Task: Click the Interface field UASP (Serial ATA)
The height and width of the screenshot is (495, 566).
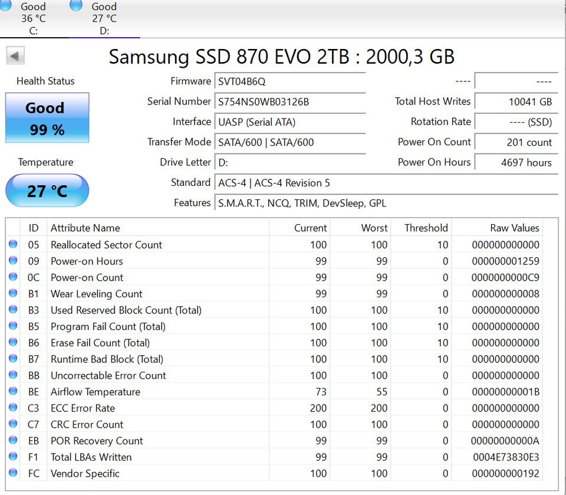Action: coord(290,122)
